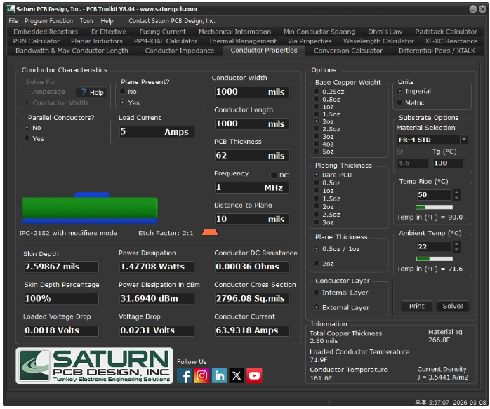The height and width of the screenshot is (409, 490).
Task: Open the Tools menu
Action: (86, 21)
